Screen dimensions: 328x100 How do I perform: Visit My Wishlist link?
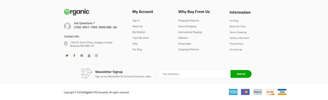point(139,32)
